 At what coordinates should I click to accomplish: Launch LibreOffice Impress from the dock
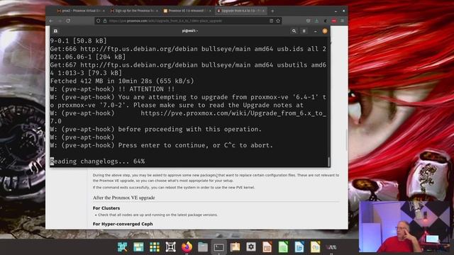[267, 247]
